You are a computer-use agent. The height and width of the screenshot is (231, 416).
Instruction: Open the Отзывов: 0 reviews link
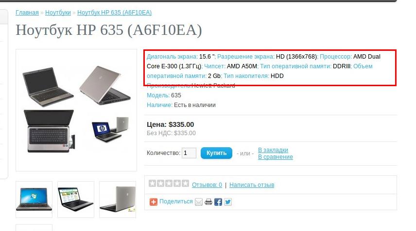[207, 185]
